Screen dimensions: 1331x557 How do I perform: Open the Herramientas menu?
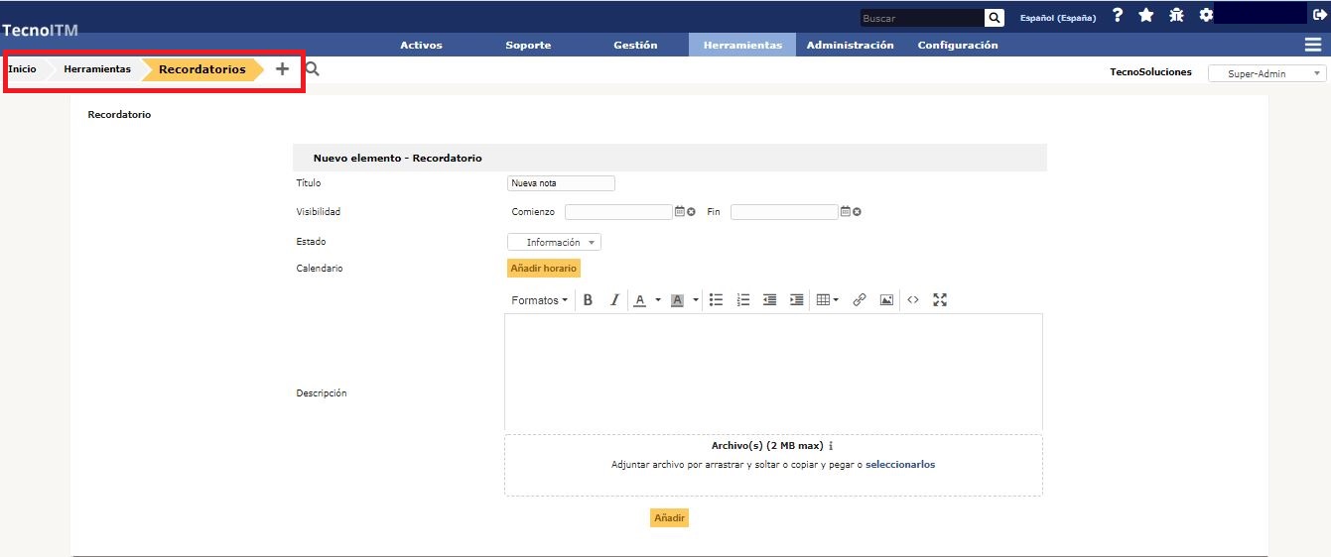tap(741, 45)
